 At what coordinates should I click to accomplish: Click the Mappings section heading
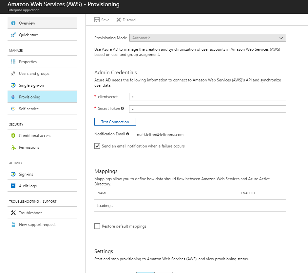tap(106, 171)
